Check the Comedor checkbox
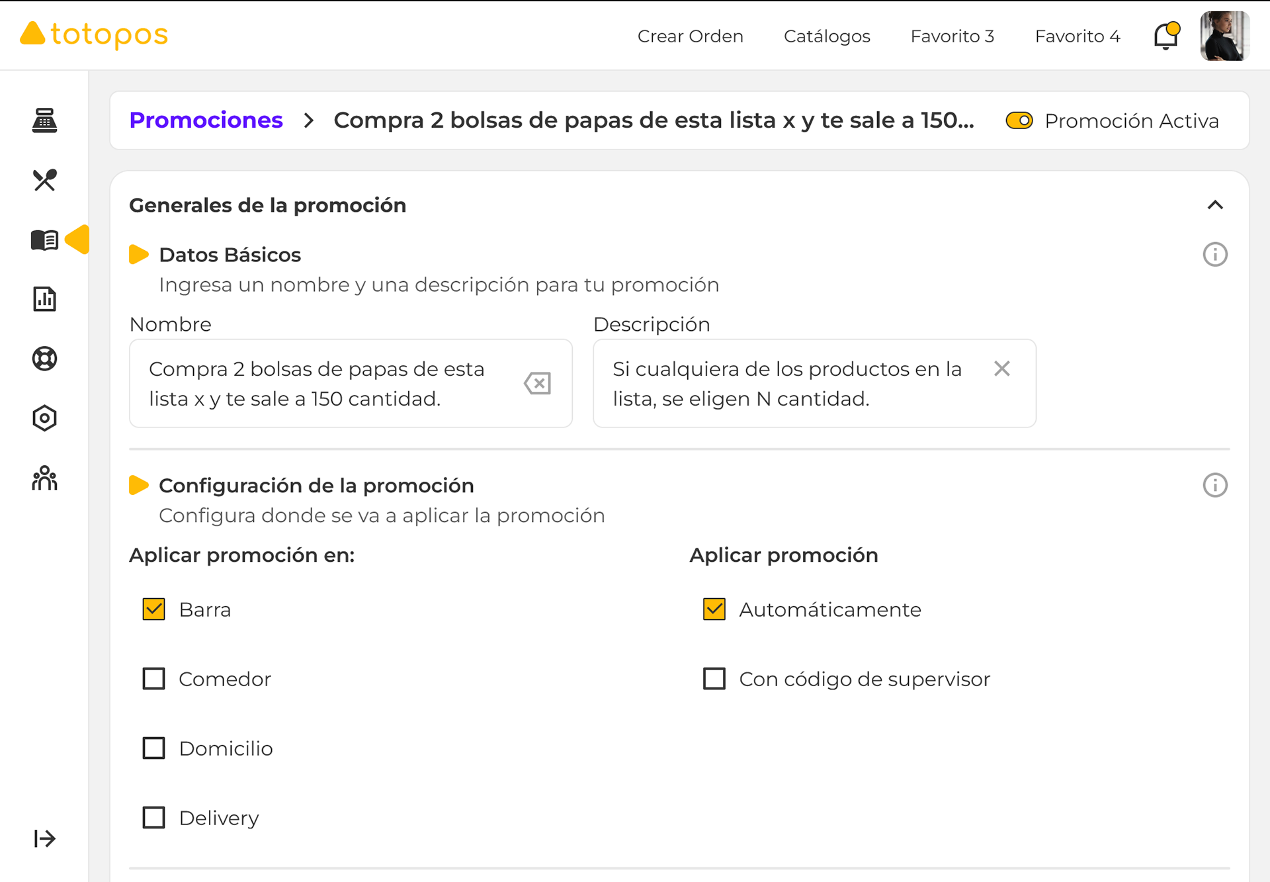Screen dimensions: 1270x882 pyautogui.click(x=153, y=678)
